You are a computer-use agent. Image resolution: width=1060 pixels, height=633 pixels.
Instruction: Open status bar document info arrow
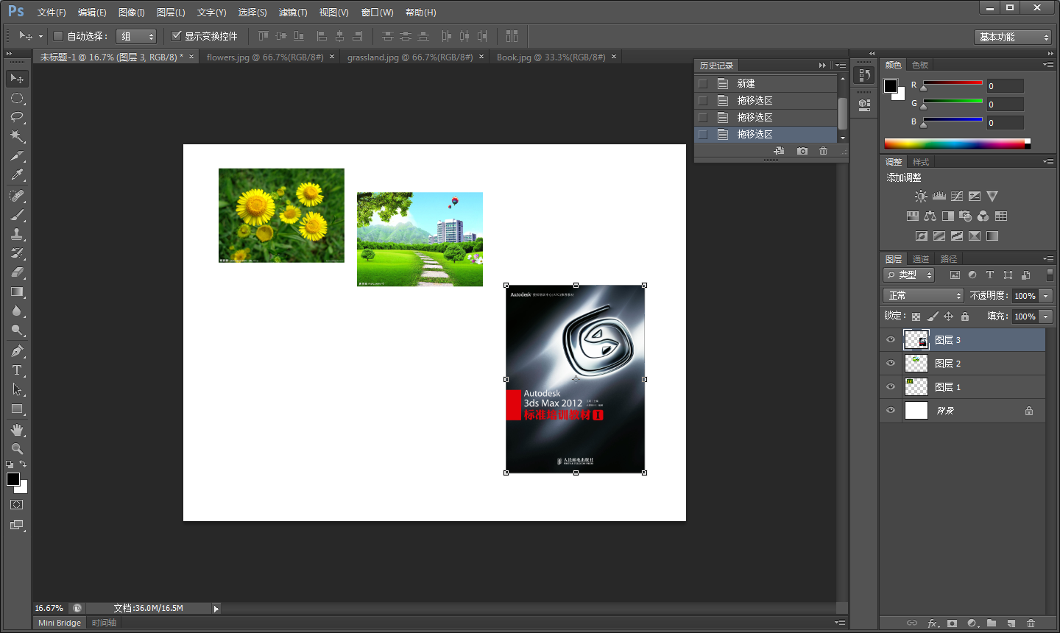pos(216,609)
